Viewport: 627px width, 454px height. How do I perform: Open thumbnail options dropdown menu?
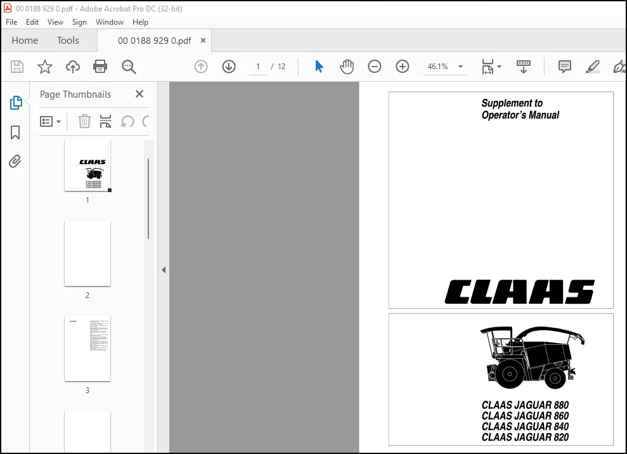click(x=50, y=121)
